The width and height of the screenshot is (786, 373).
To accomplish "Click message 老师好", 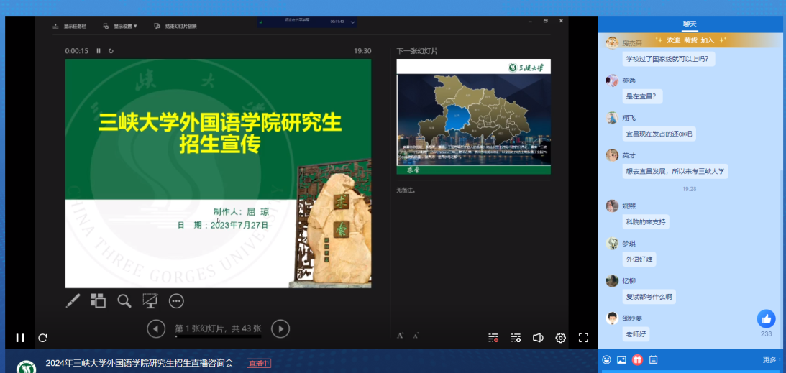I will click(x=636, y=334).
